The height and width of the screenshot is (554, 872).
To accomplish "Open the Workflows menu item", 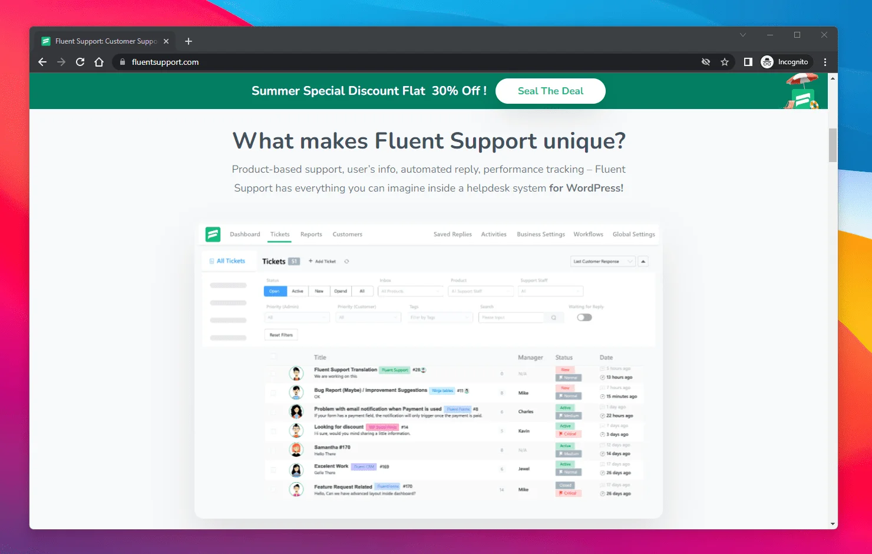I will 587,234.
